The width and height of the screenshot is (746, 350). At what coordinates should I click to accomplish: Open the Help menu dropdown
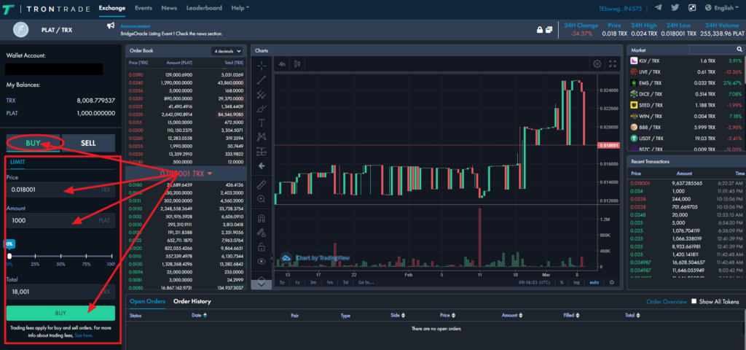click(x=240, y=8)
